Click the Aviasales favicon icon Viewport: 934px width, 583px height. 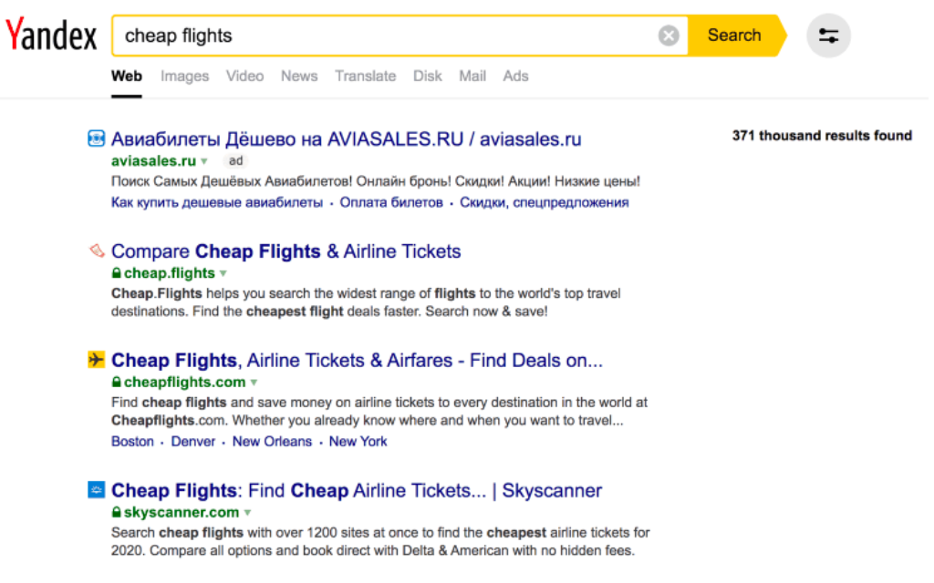[x=96, y=139]
